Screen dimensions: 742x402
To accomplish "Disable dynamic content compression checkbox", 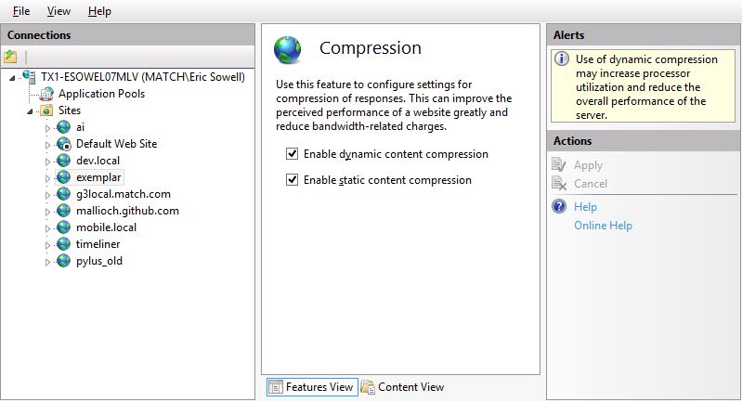I will [x=292, y=154].
